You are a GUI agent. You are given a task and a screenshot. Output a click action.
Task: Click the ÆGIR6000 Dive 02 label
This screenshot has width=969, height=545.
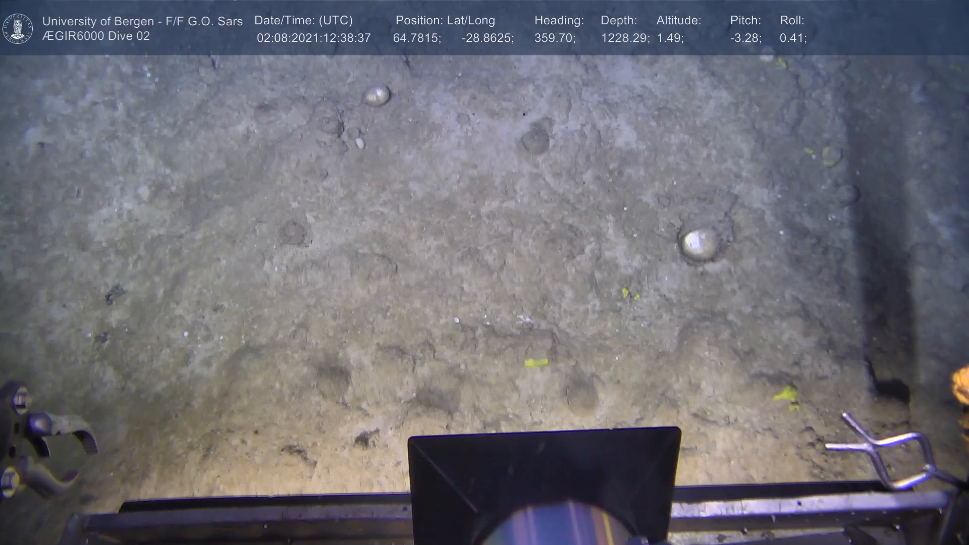point(96,36)
